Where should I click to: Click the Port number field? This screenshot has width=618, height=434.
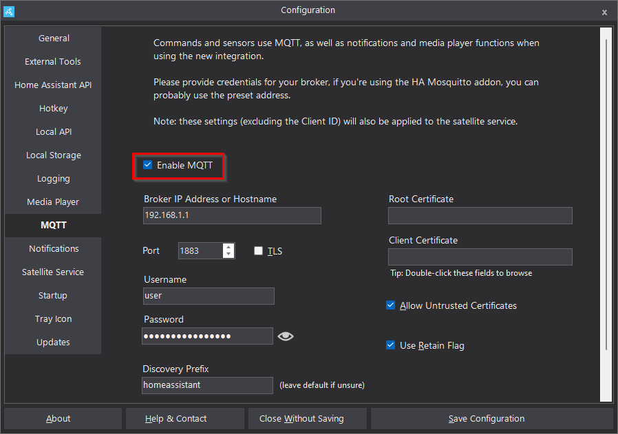tap(201, 251)
